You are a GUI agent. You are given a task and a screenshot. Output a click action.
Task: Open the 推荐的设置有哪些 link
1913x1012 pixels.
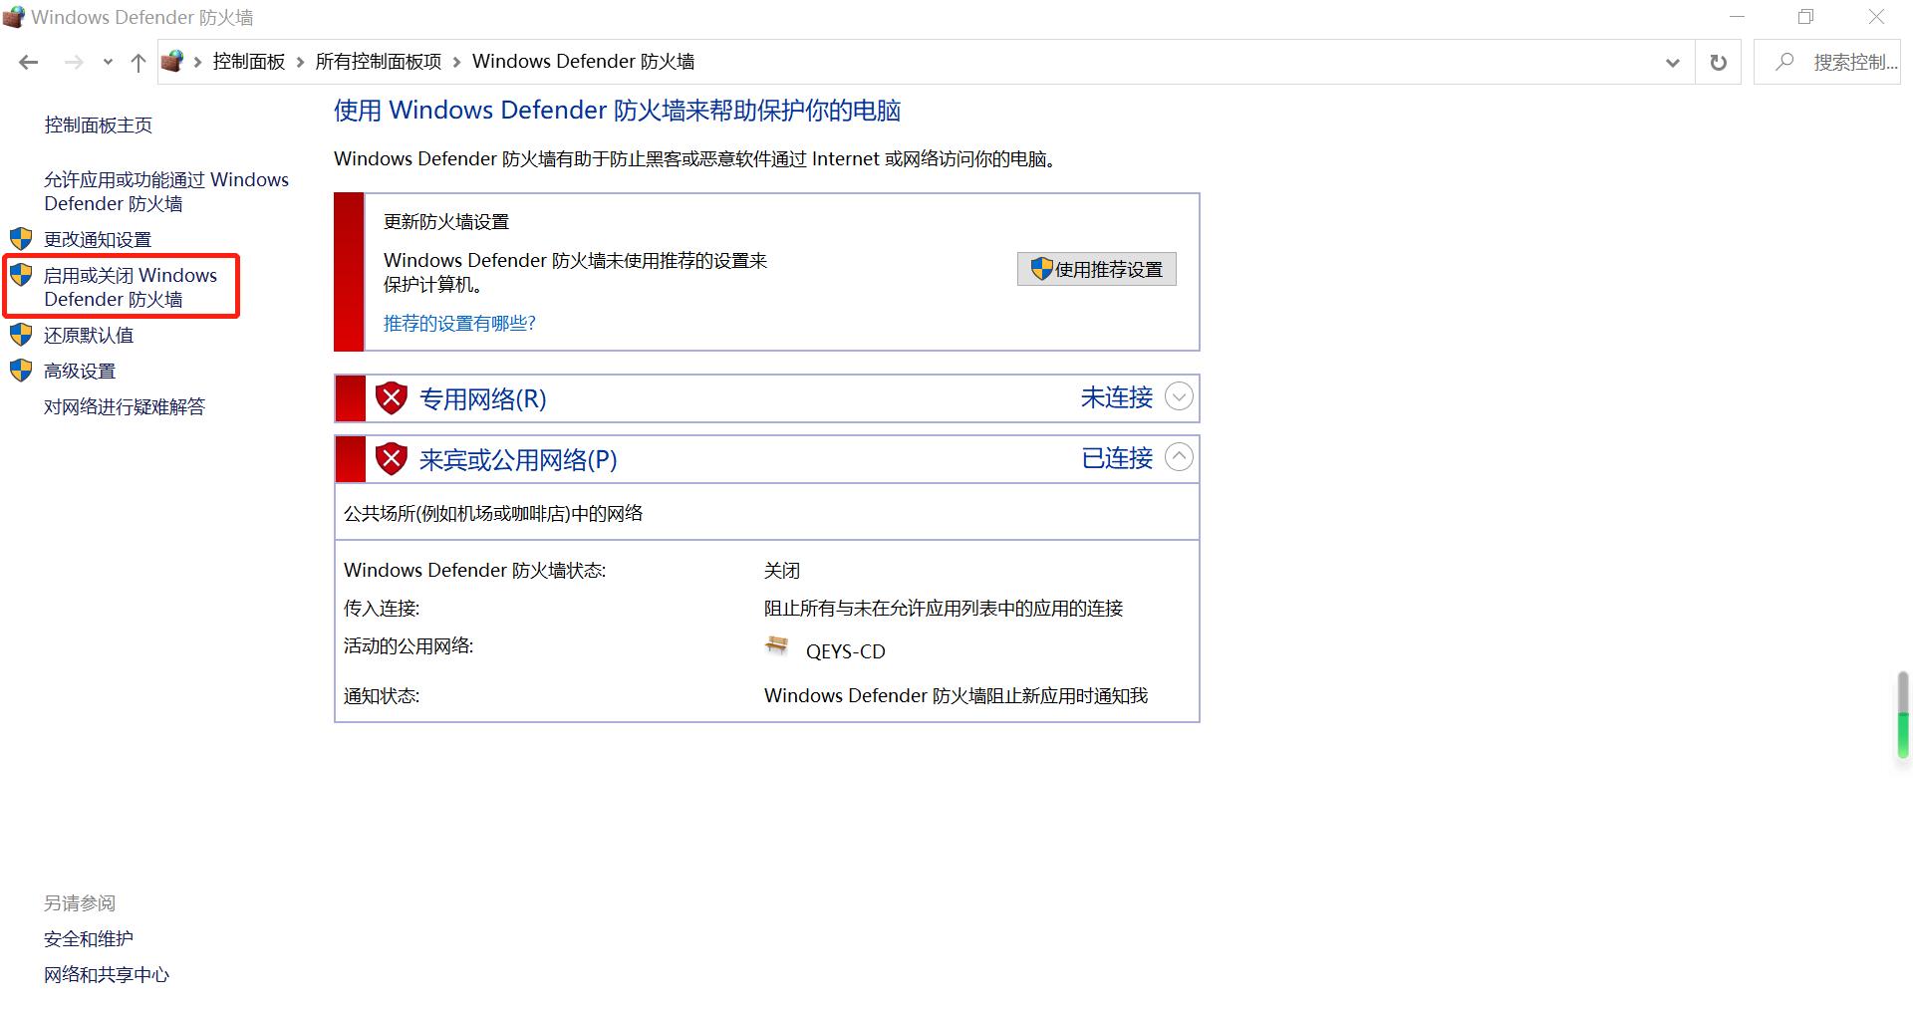[x=459, y=323]
